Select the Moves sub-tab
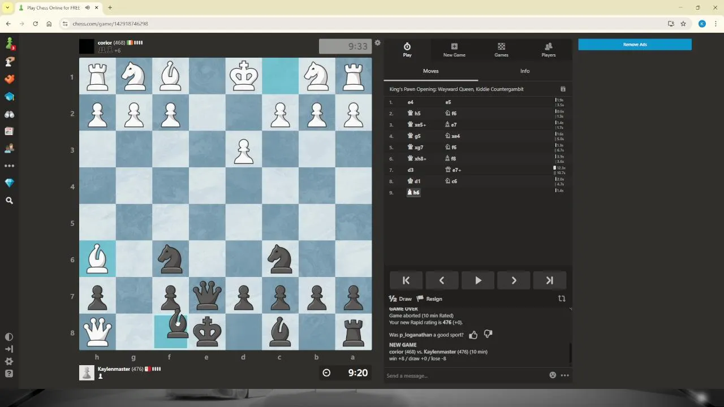The height and width of the screenshot is (407, 724). (430, 71)
